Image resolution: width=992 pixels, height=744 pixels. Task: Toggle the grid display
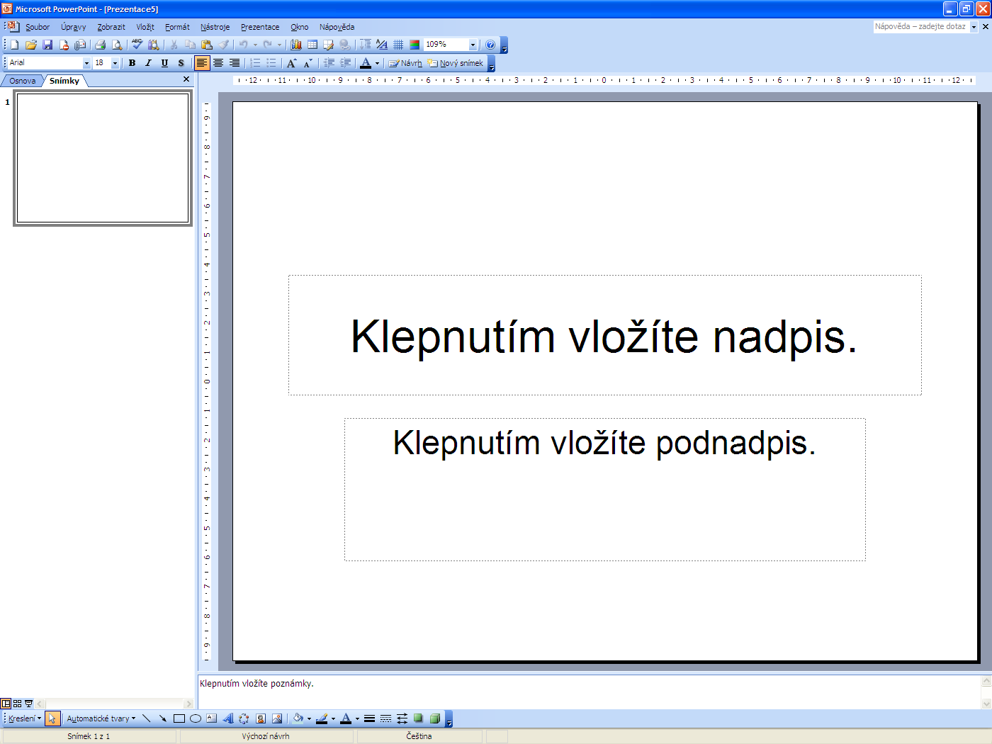pyautogui.click(x=398, y=45)
